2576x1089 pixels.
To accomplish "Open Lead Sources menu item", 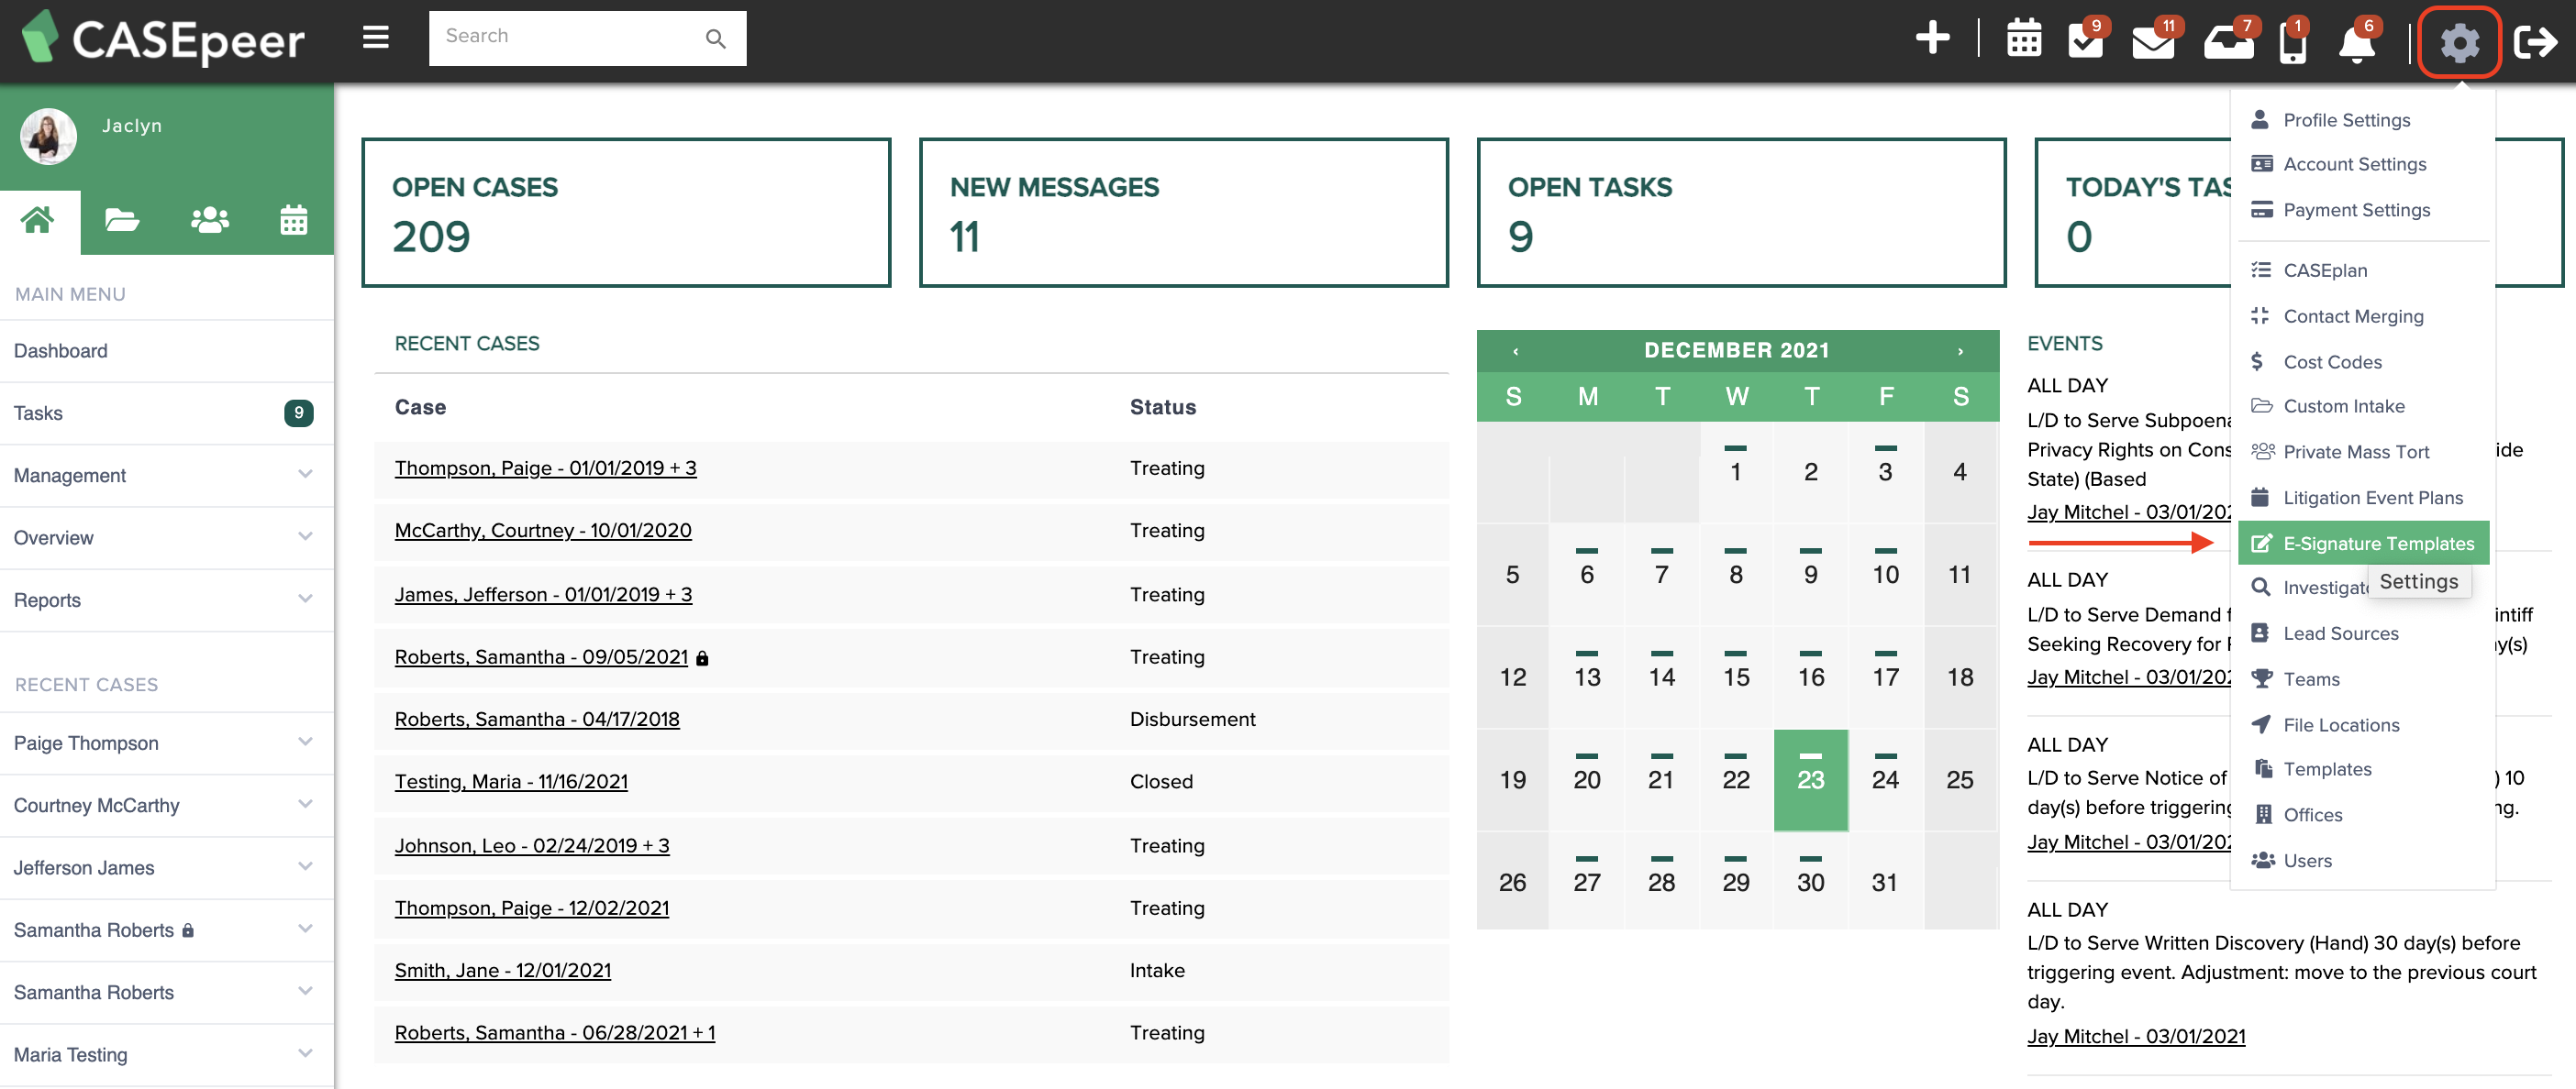I will click(2340, 633).
